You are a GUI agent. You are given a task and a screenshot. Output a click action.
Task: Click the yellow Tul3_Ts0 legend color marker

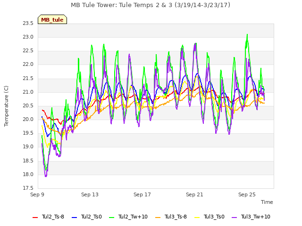[197, 218]
